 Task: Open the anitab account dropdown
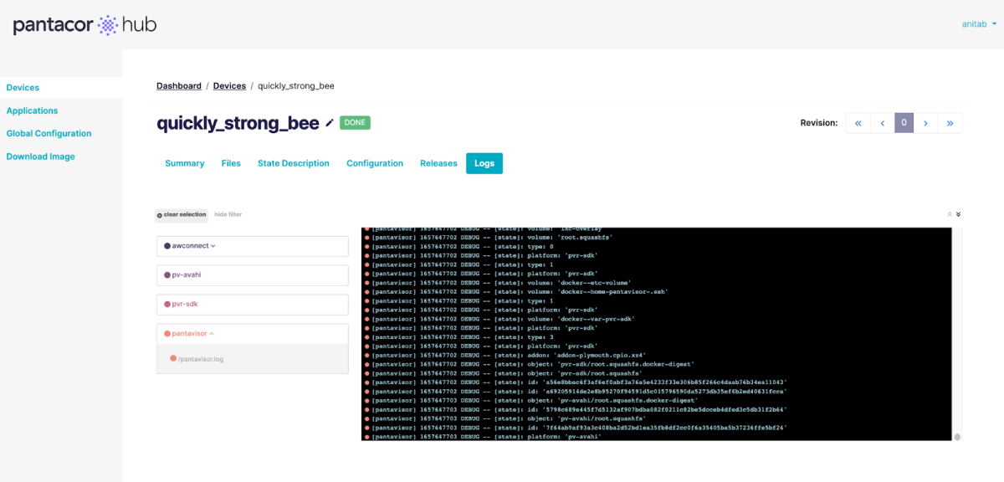click(977, 23)
